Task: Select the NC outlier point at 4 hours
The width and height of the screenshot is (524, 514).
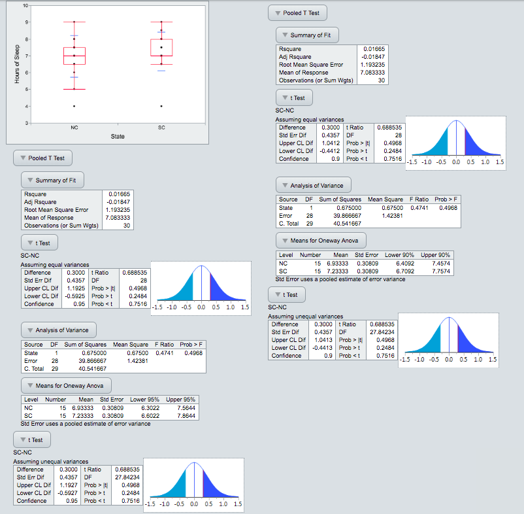Action: [x=74, y=106]
